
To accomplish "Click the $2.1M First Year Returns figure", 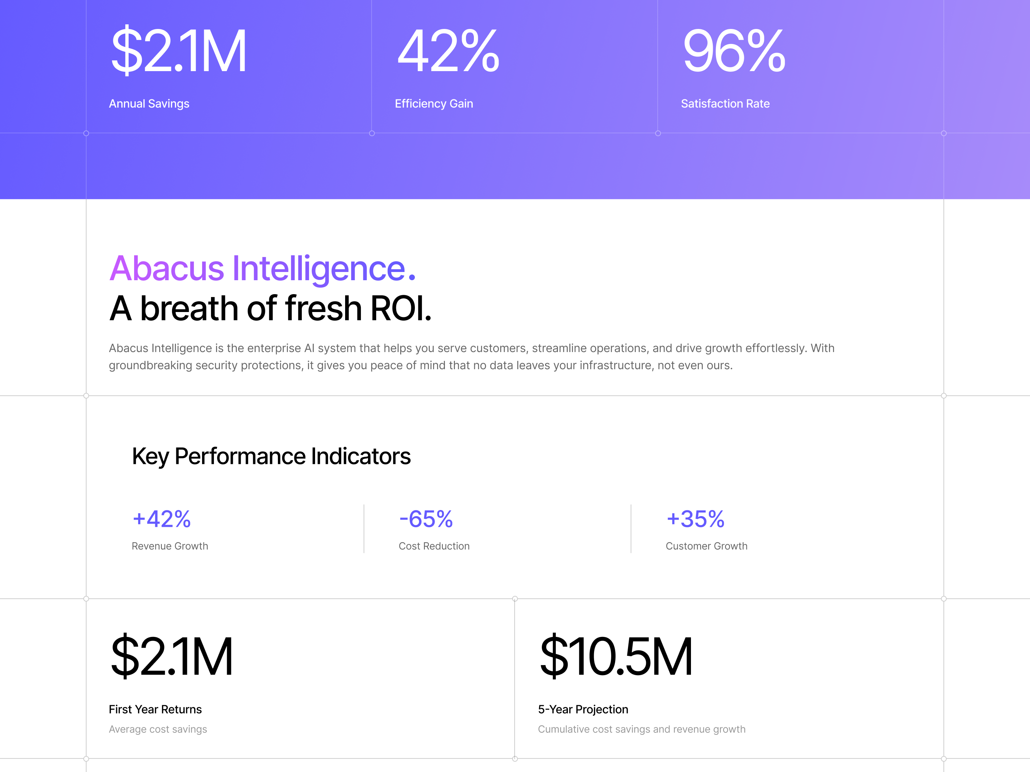I will point(172,657).
